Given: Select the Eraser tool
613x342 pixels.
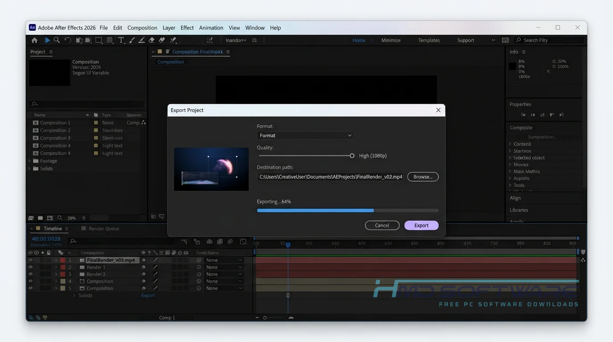Looking at the screenshot, I should pos(151,40).
